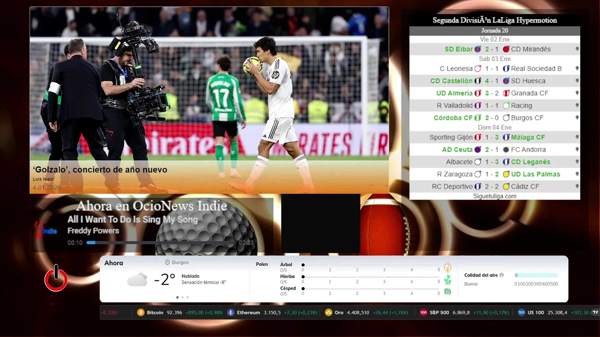This screenshot has height=337, width=600.
Task: Click the location pin beside Burgos
Action: coord(167,263)
